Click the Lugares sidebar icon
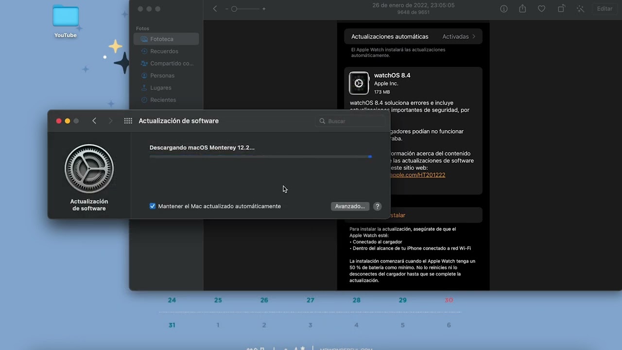622x350 pixels. point(144,87)
